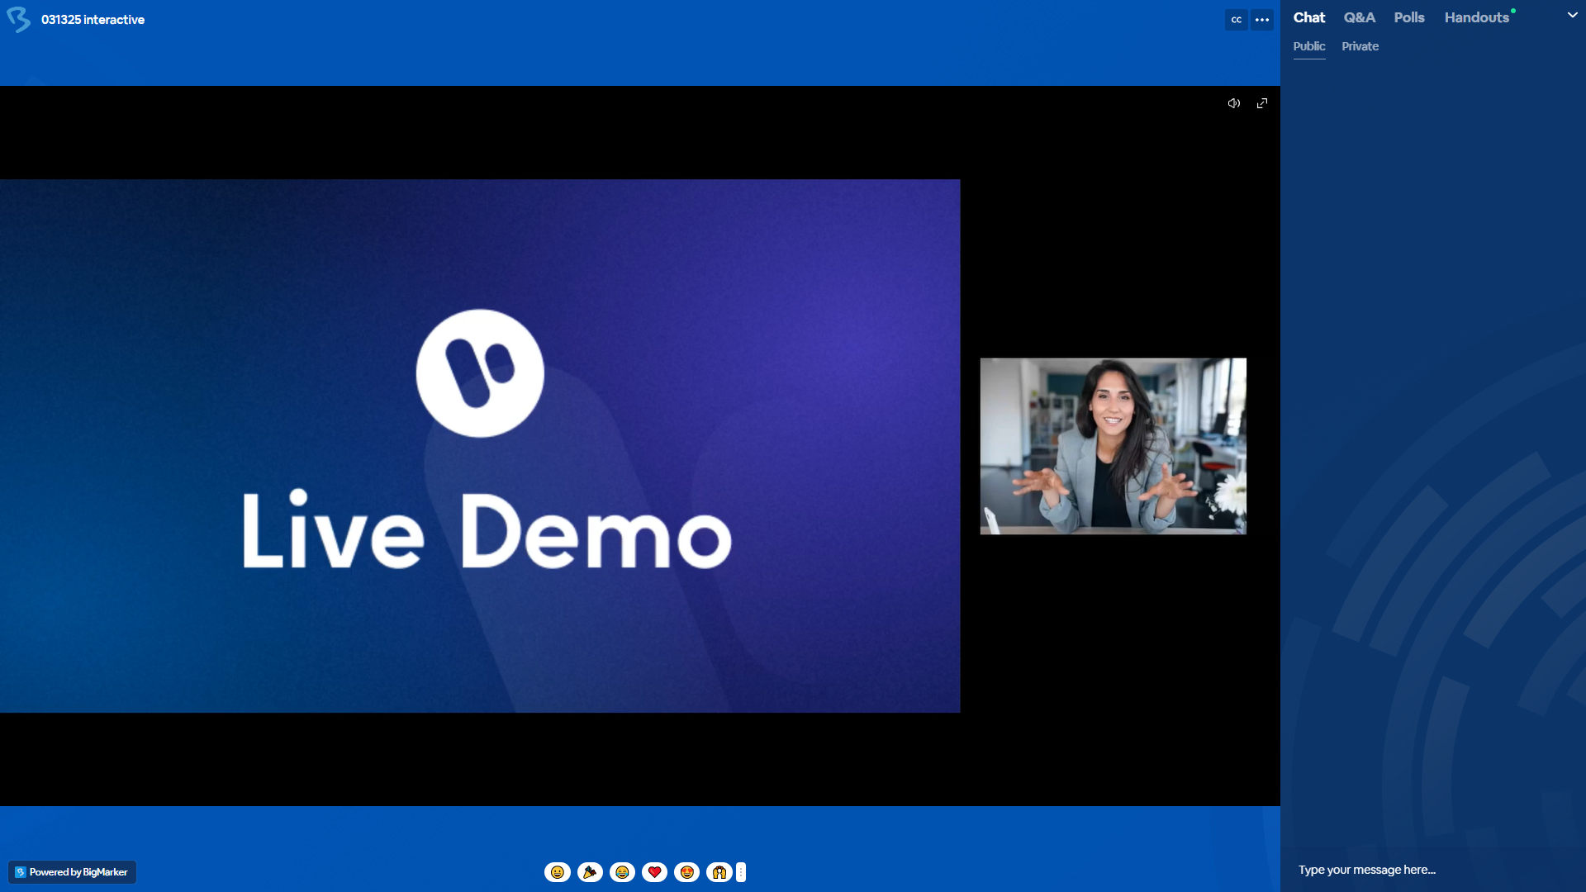
Task: Send the red heart reaction
Action: 654,872
